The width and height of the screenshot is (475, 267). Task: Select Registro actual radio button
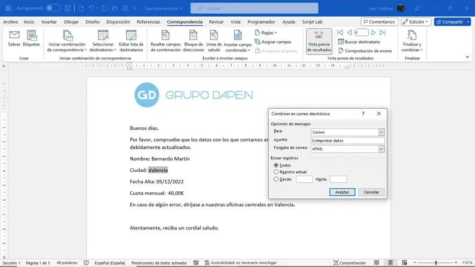276,171
